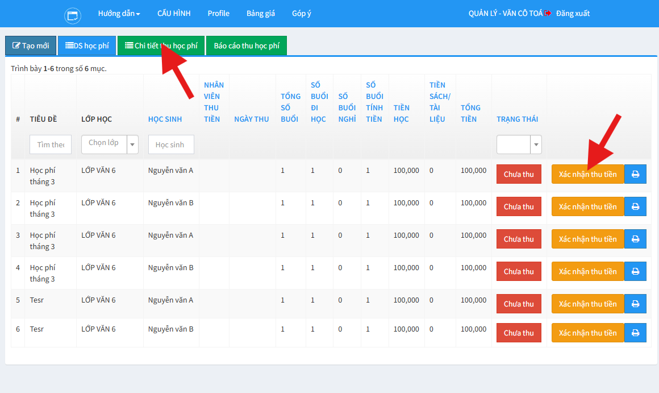Screen dimensions: 659x393
Task: Click print icon for row 5
Action: click(x=635, y=304)
